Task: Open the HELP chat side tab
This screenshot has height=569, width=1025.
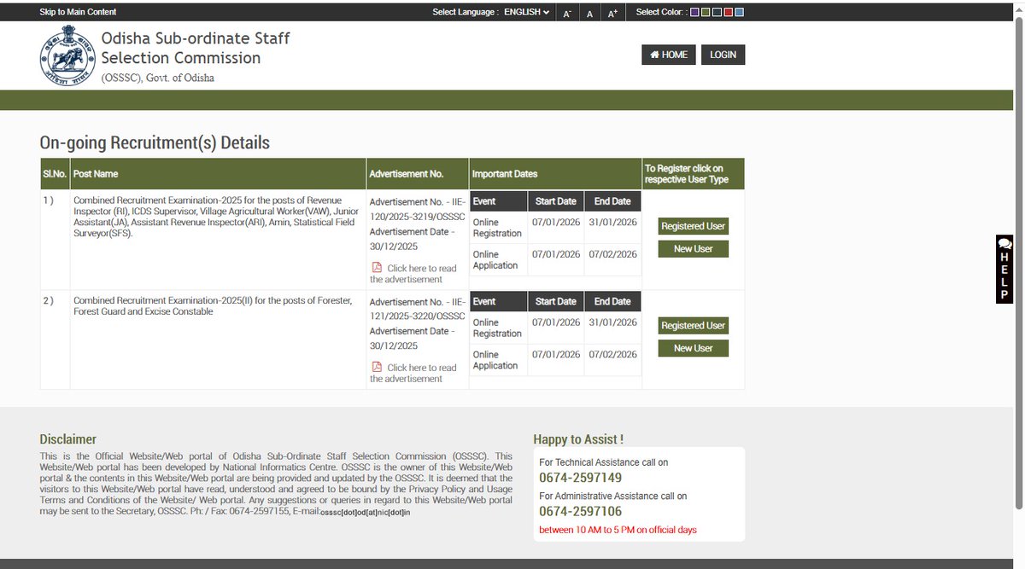Action: click(x=1004, y=269)
